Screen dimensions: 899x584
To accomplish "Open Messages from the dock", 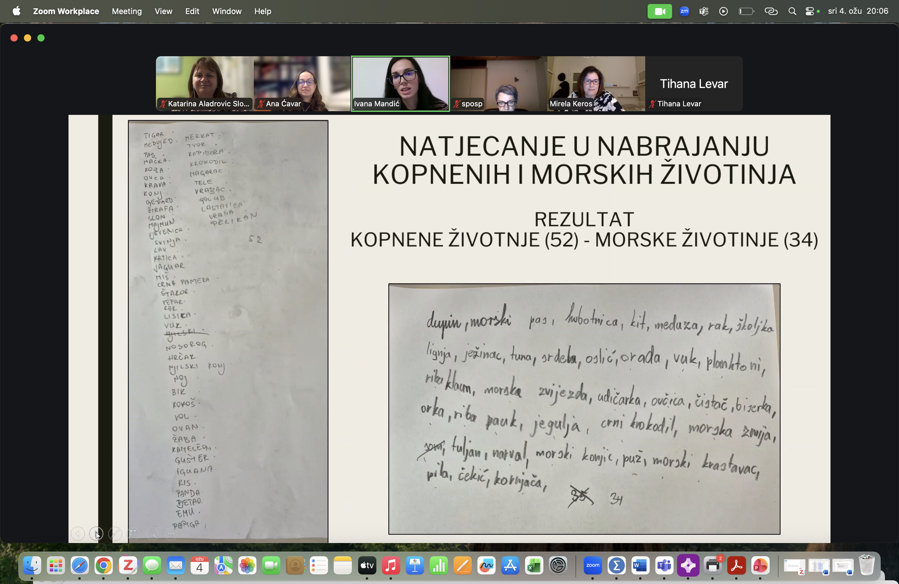I will pos(152,566).
